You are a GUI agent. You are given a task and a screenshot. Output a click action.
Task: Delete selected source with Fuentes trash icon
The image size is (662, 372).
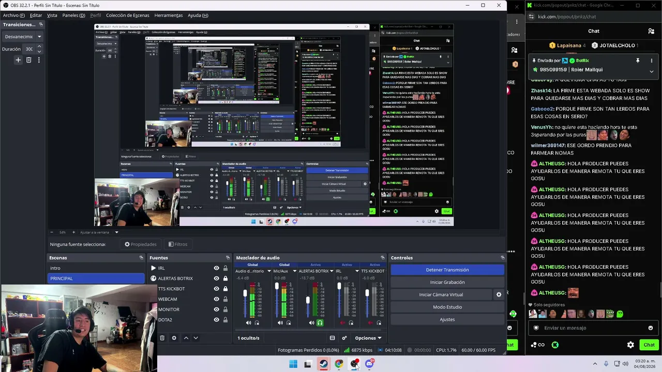162,338
